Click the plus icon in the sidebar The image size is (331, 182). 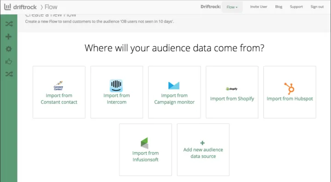coord(8,37)
